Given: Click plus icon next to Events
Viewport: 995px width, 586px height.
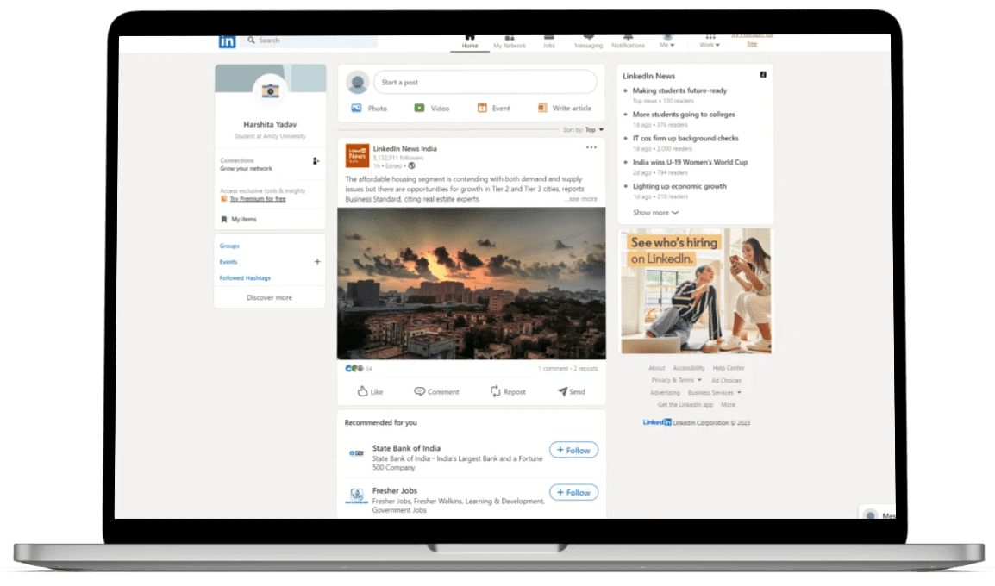Looking at the screenshot, I should pos(317,262).
